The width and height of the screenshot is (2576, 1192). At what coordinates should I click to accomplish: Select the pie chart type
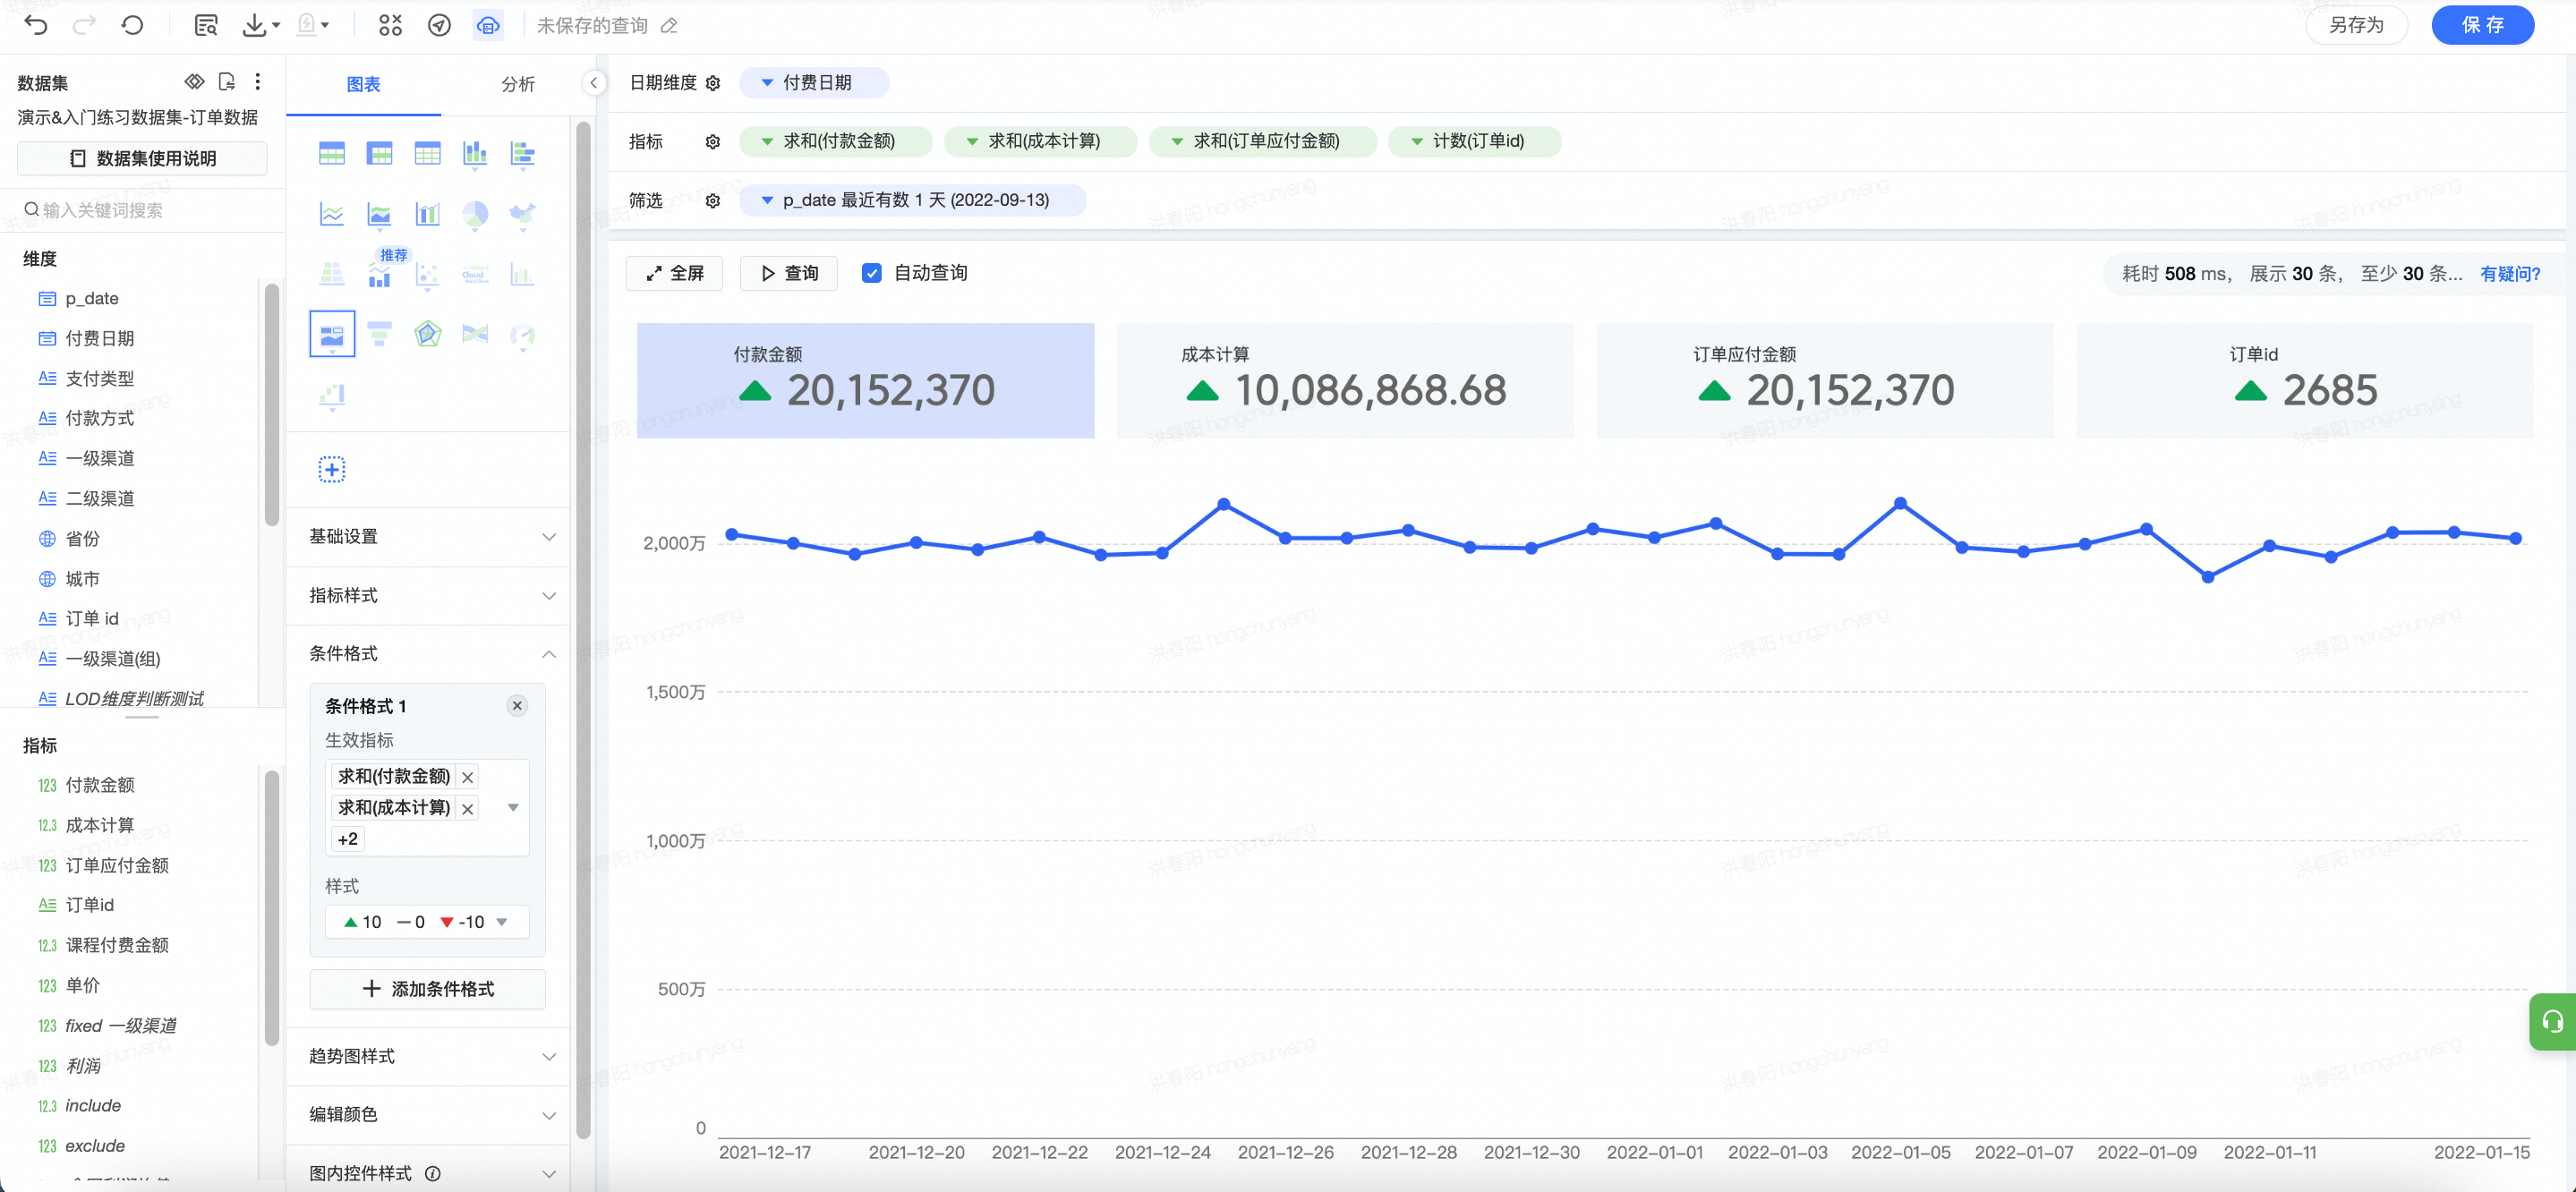[475, 214]
